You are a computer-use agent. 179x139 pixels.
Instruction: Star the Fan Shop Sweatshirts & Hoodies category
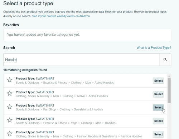pyautogui.click(x=10, y=107)
